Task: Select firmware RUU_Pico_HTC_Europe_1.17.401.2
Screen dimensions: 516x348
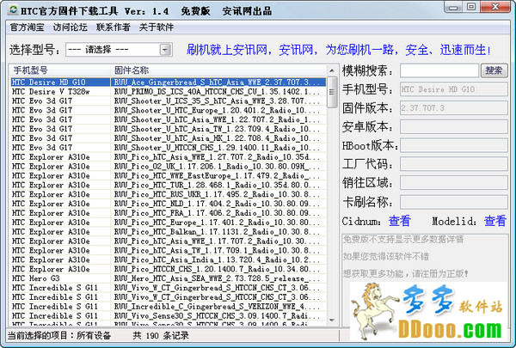Action: point(169,223)
